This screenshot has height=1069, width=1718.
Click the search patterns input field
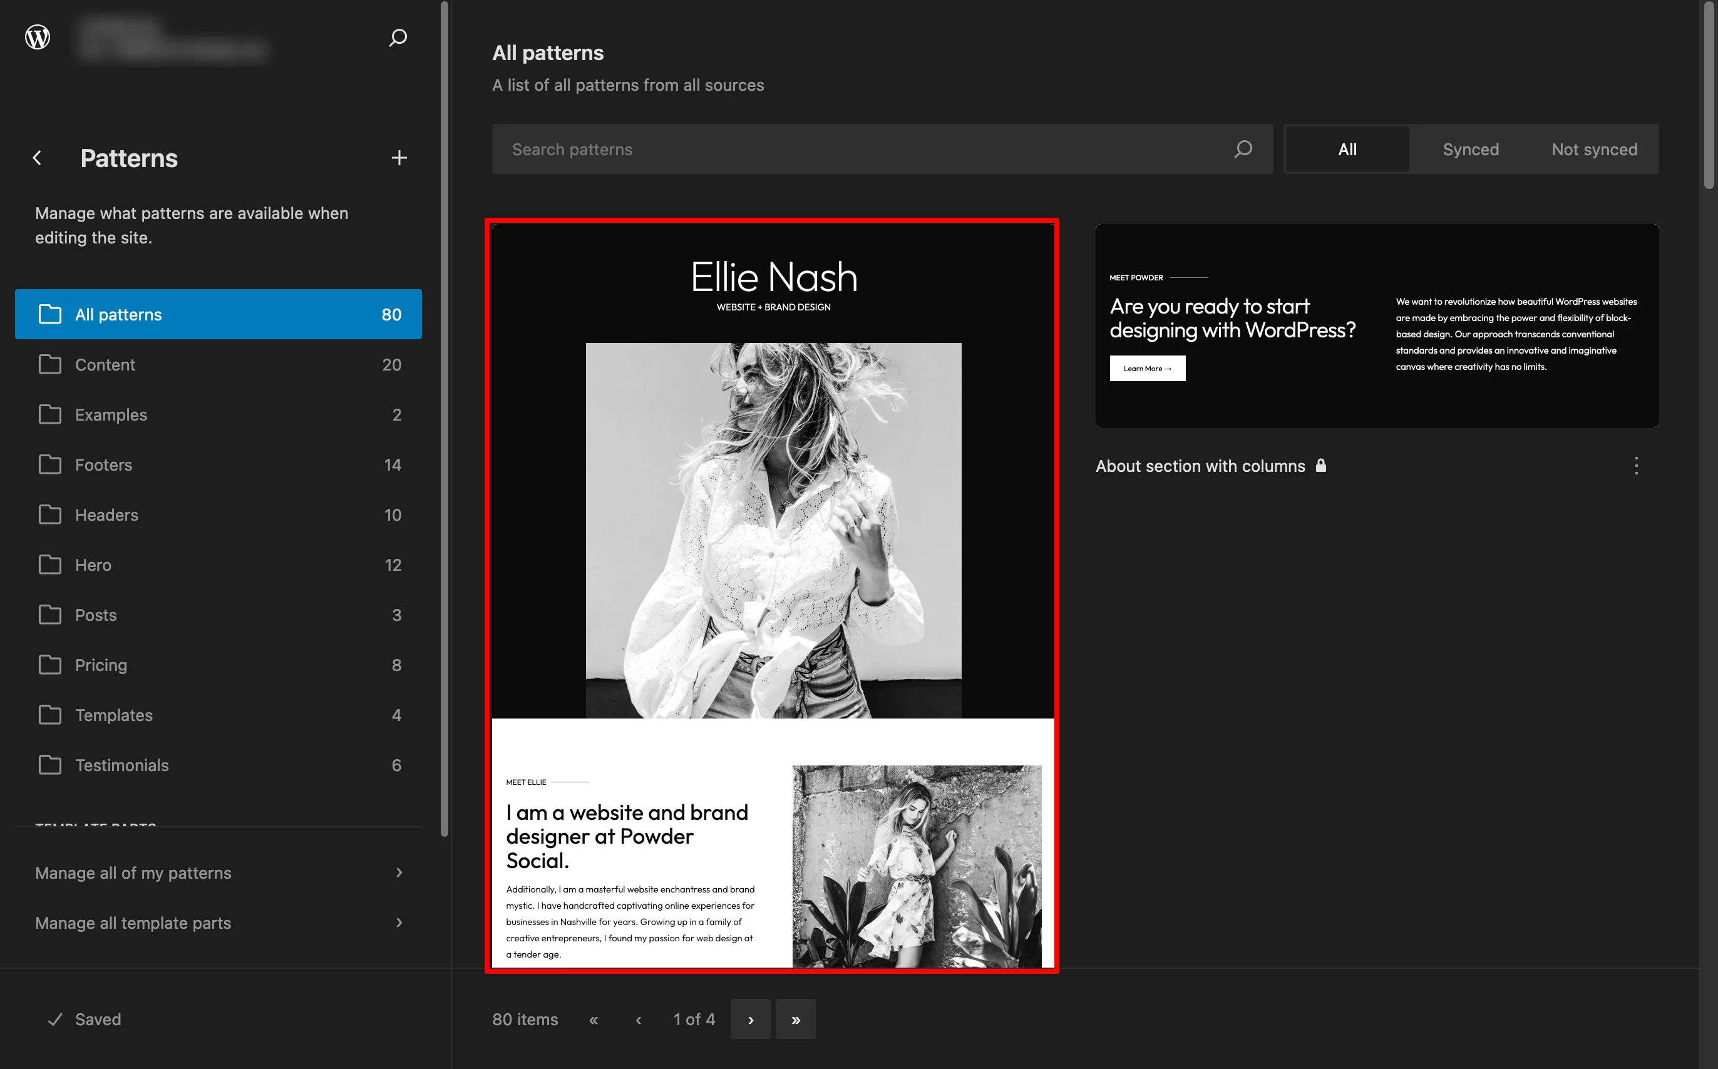[x=870, y=149]
